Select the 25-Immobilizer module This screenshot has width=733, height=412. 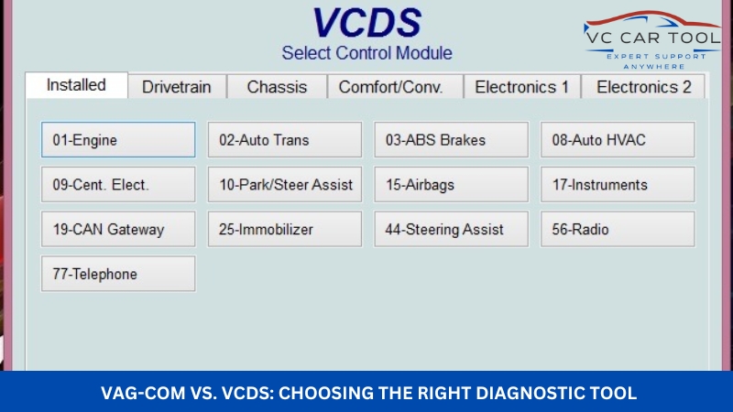point(285,229)
